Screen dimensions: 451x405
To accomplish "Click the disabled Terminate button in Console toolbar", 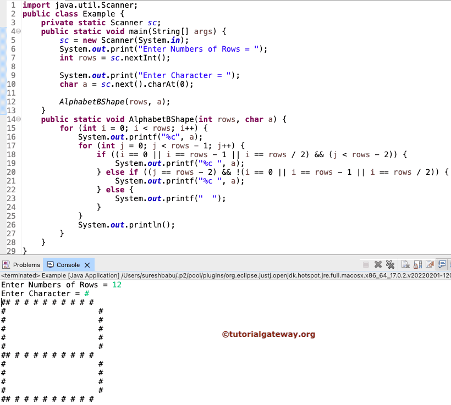I will coord(366,264).
